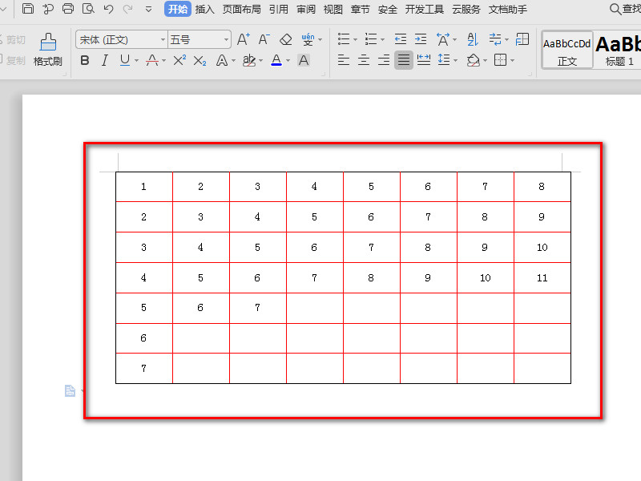The height and width of the screenshot is (481, 641).
Task: Expand the quick access toolbar customize arrow
Action: click(148, 9)
